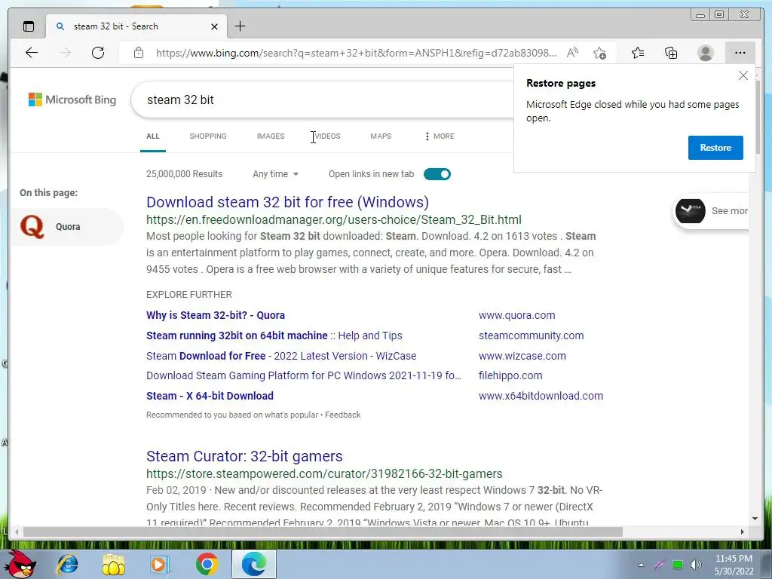772x579 pixels.
Task: Click the vertical scrollbar down arrow
Action: (x=755, y=519)
